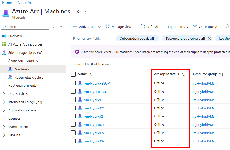This screenshot has height=150, width=230.
Task: Open the Add/Create dropdown arrow
Action: pyautogui.click(x=100, y=27)
